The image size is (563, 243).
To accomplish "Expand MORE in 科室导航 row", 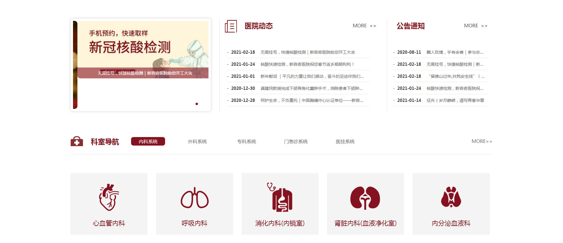I will [x=481, y=141].
